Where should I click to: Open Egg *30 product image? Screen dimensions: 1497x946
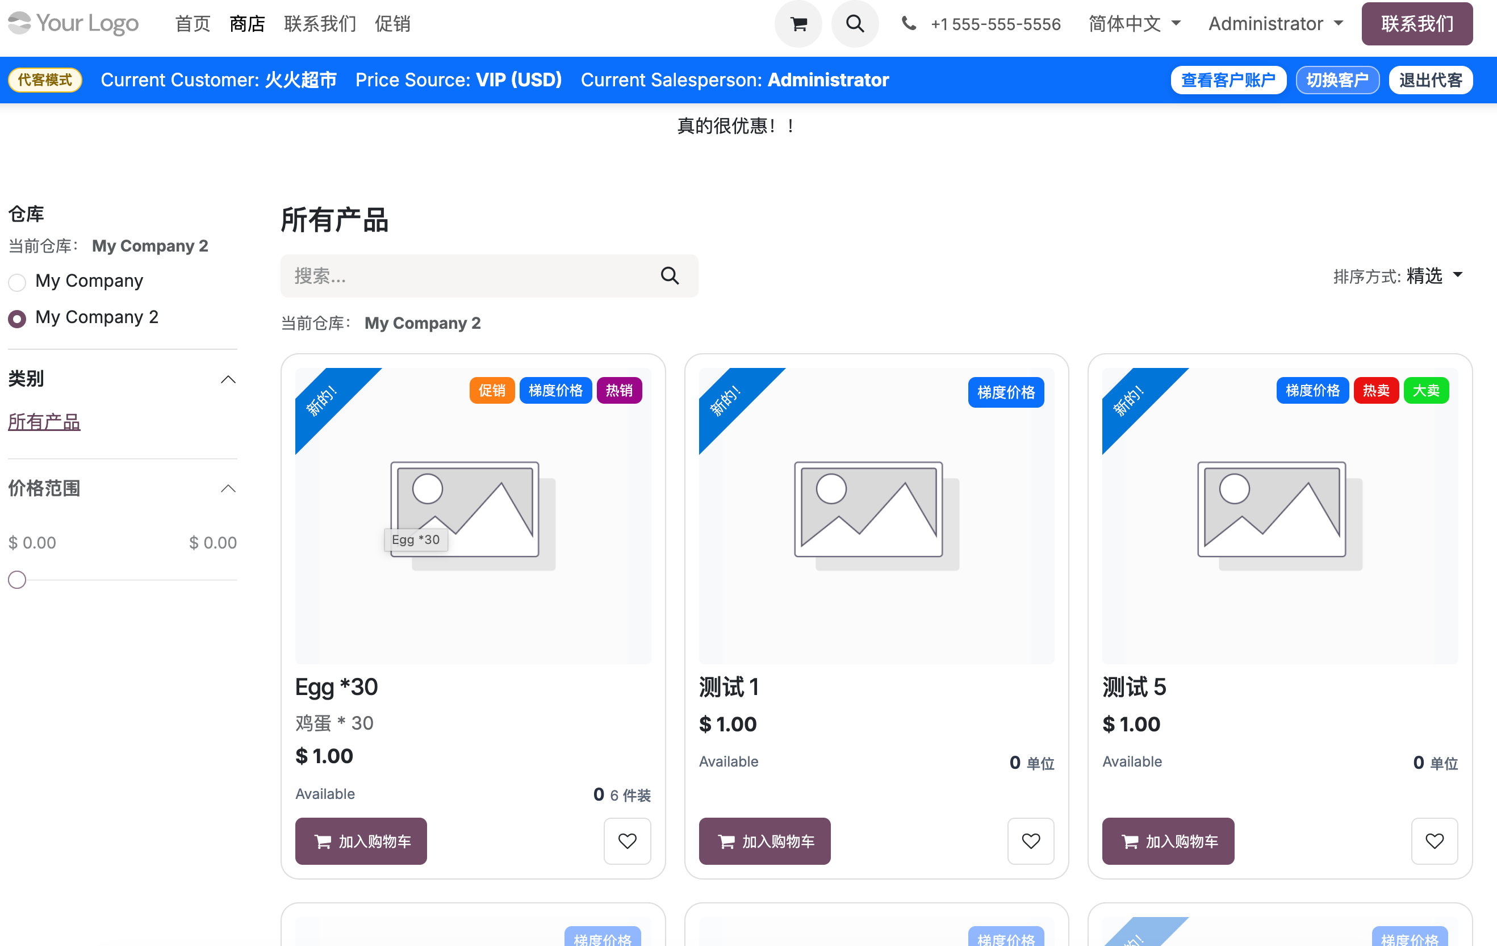pos(473,516)
